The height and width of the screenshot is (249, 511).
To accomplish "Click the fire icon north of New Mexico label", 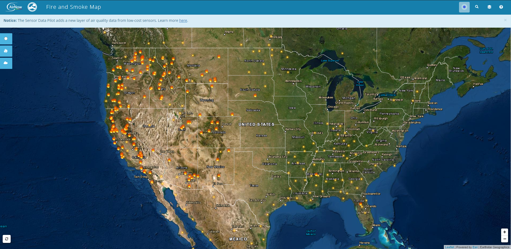I will click(218, 159).
